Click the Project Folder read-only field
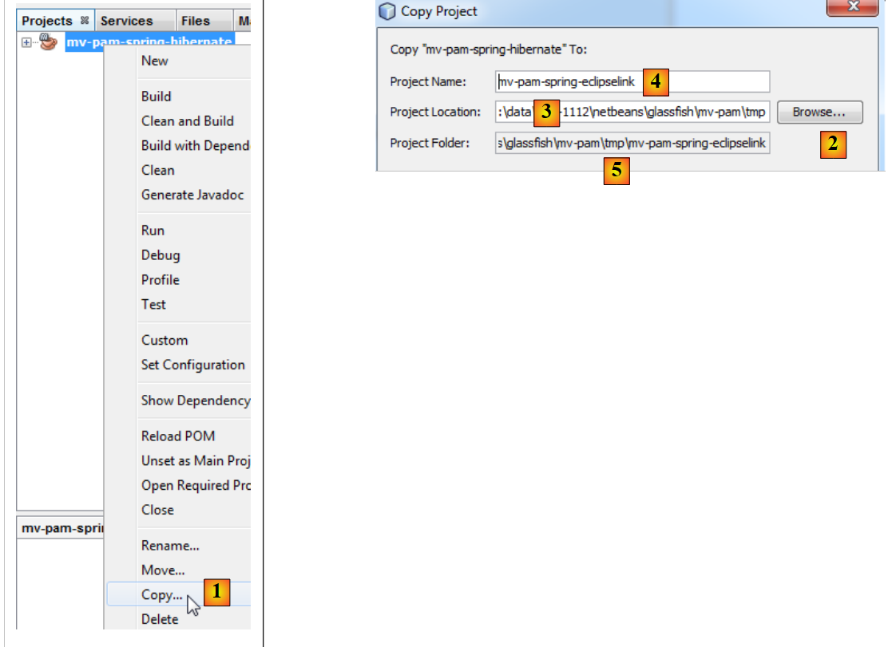892x647 pixels. click(x=632, y=144)
